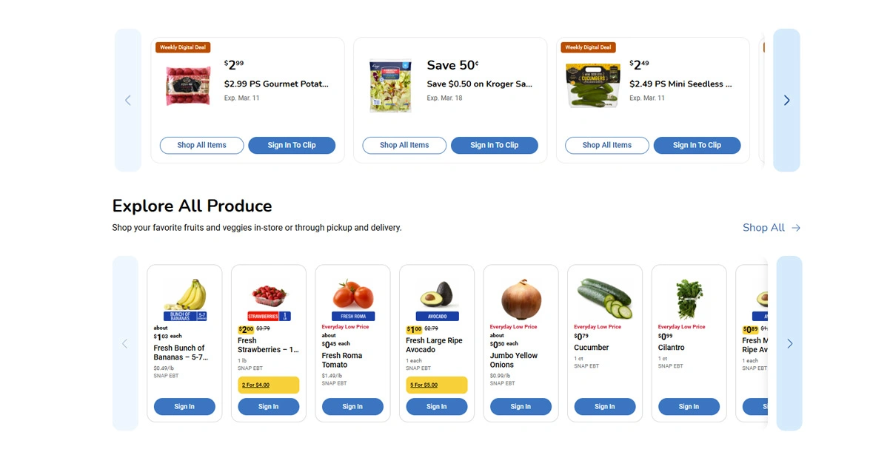Click Shop All link beside Explore All Produce
Image resolution: width=890 pixels, height=469 pixels.
tap(771, 228)
